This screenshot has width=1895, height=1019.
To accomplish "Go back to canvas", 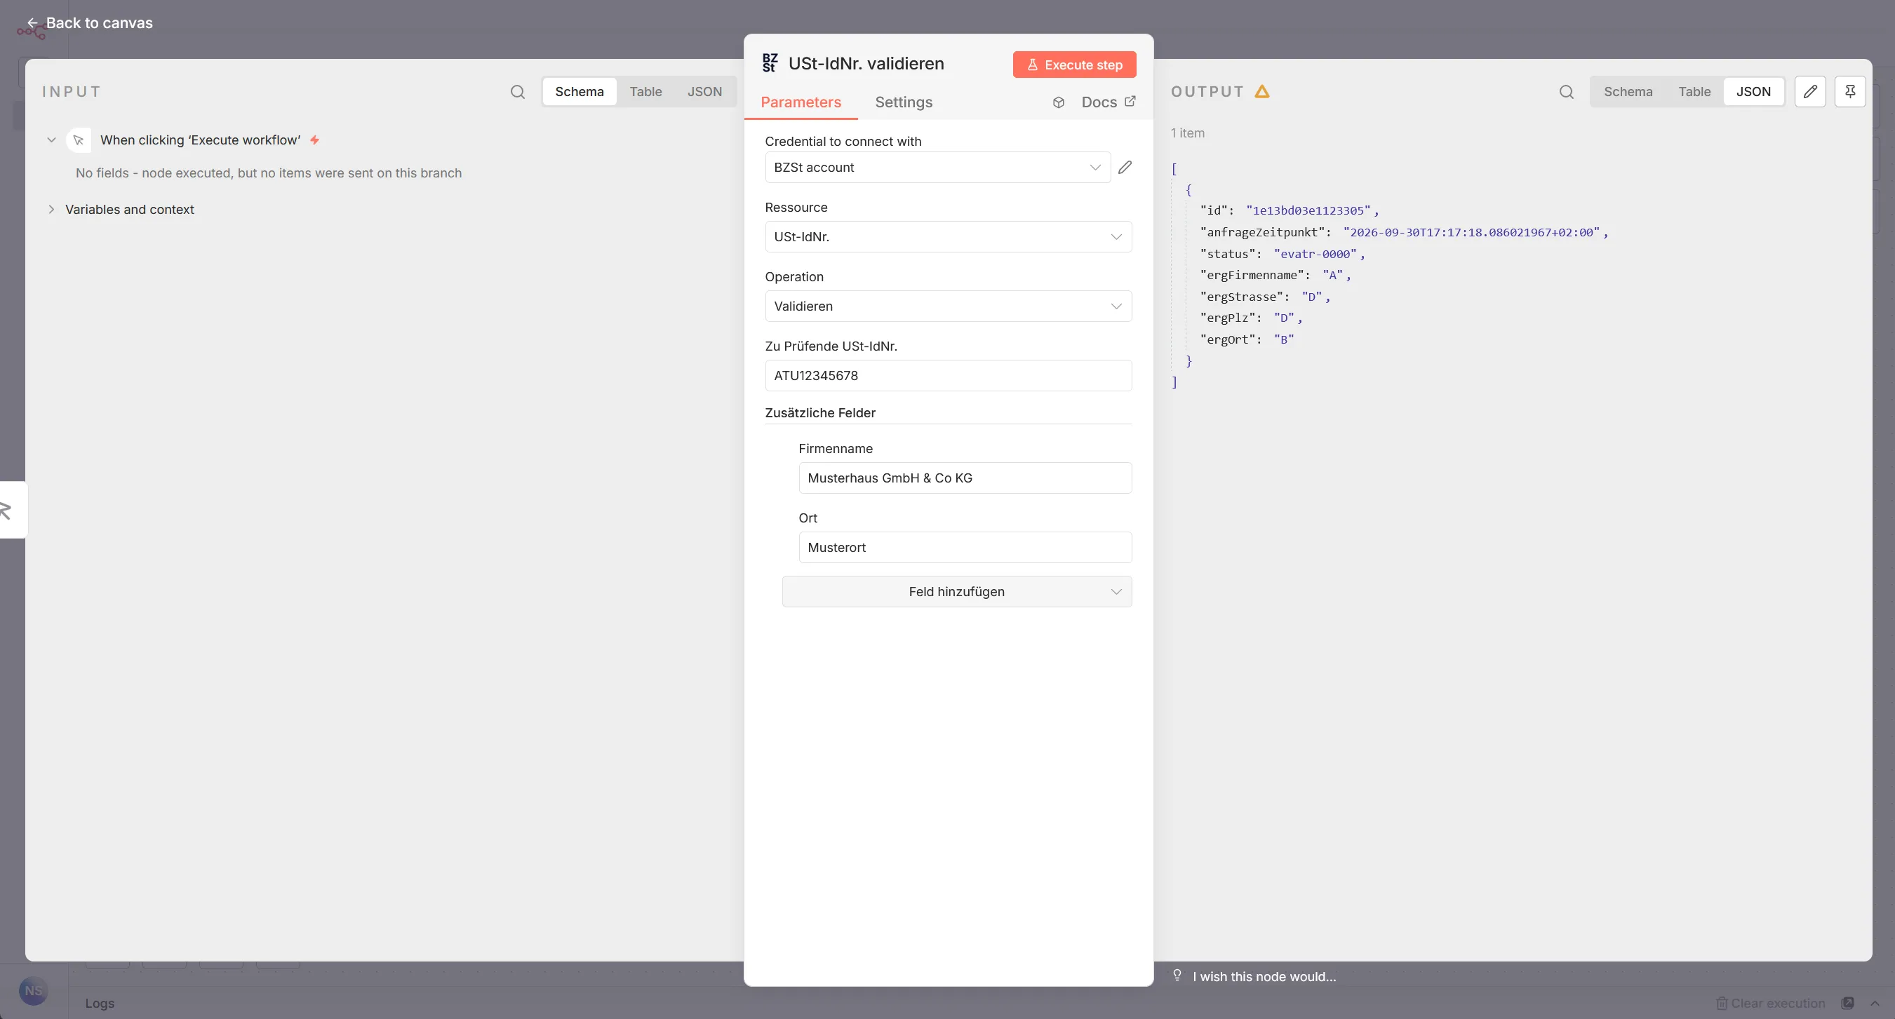I will (91, 22).
